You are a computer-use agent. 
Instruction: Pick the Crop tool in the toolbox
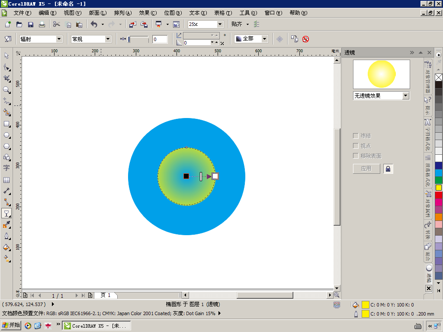(6, 78)
